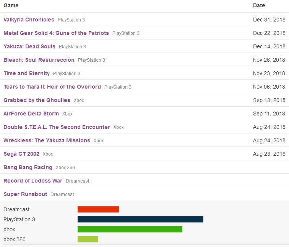This screenshot has height=247, width=289.
Task: Select Bang Bang Racing game link
Action: [28, 167]
